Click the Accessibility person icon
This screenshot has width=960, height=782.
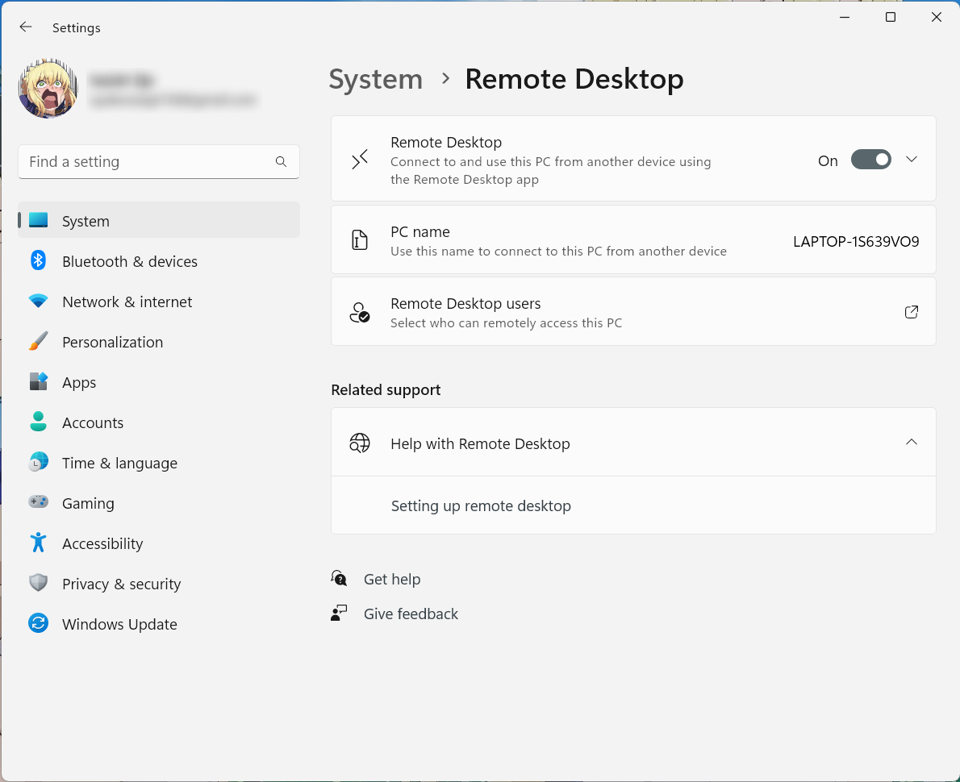[38, 543]
